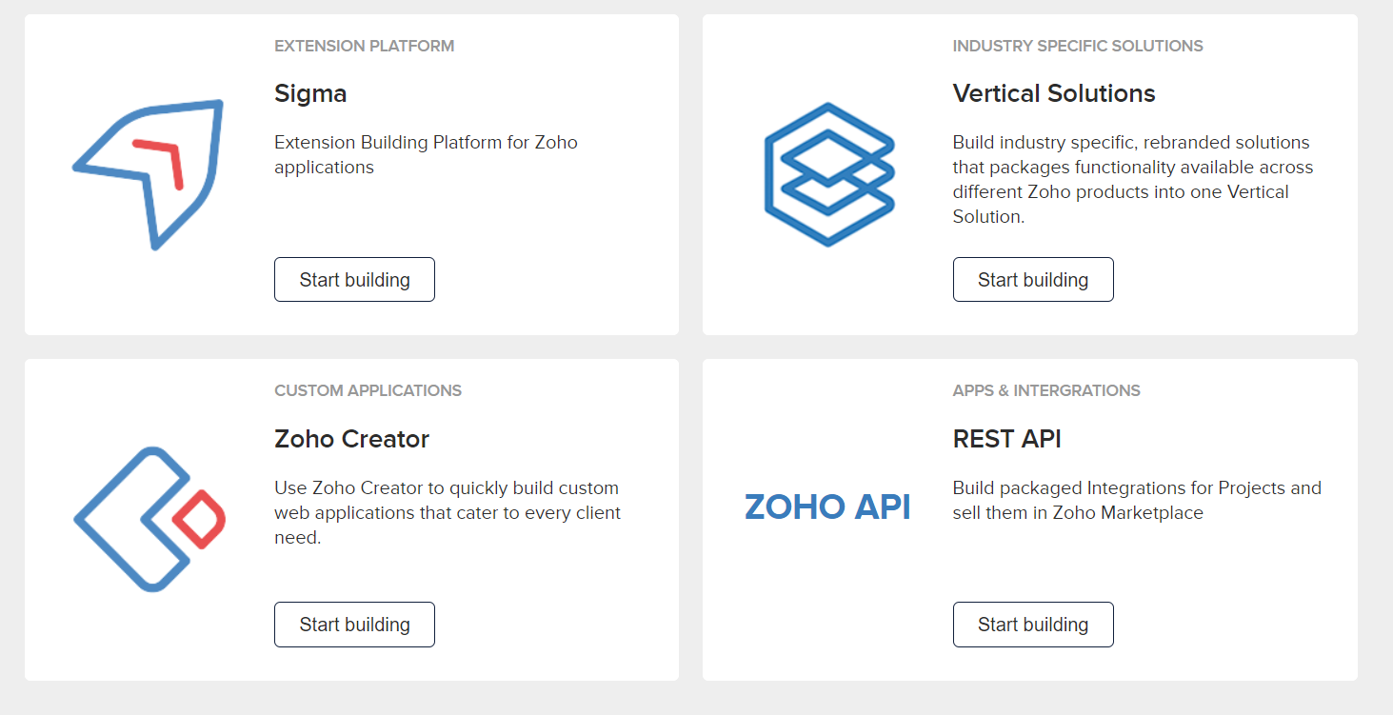Click the ZOHO API logo text
The width and height of the screenshot is (1393, 715).
(x=827, y=506)
